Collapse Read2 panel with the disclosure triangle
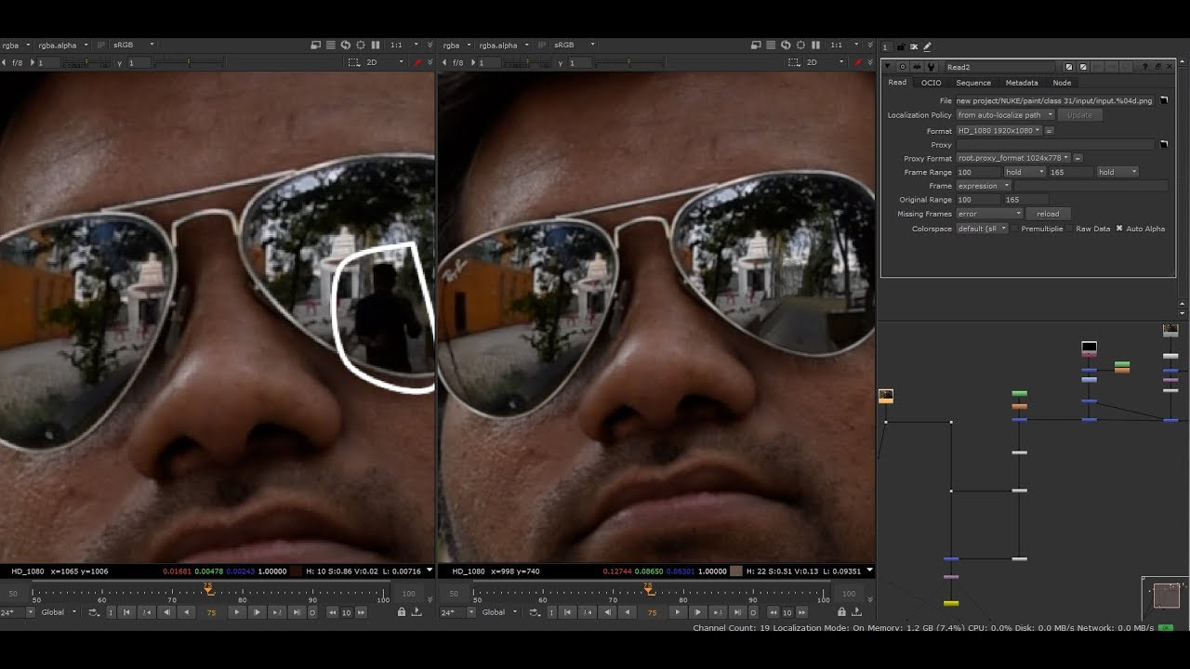 point(888,67)
